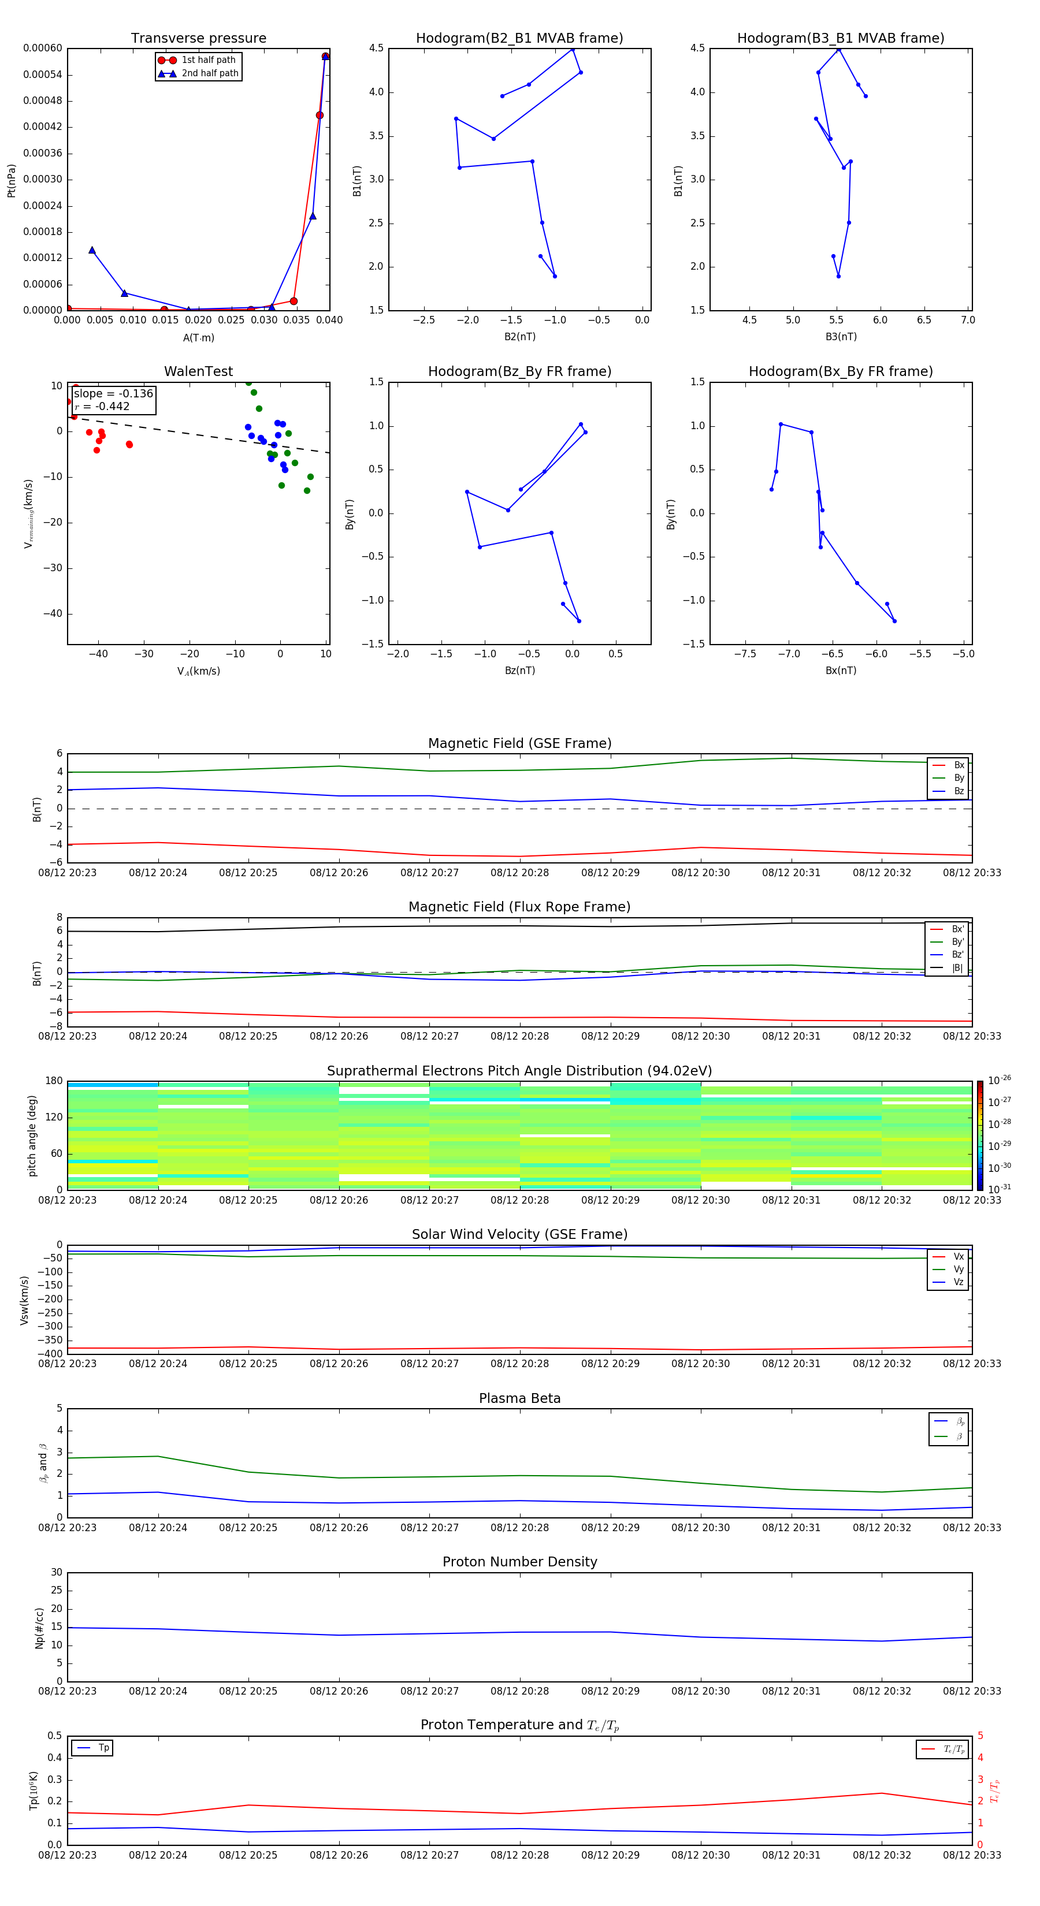The width and height of the screenshot is (1040, 1906).
Task: Click the 'Solar Wind Velocity (GSE Frame)' title
Action: click(519, 1234)
